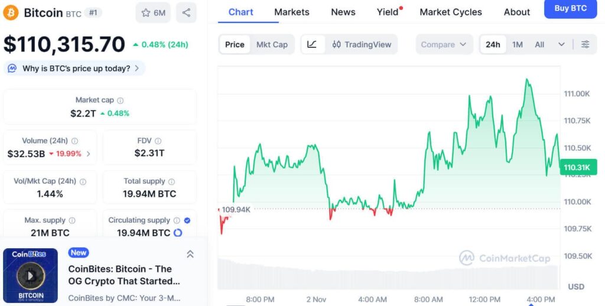This screenshot has height=306, width=605.
Task: Click the share icon button
Action: point(186,12)
